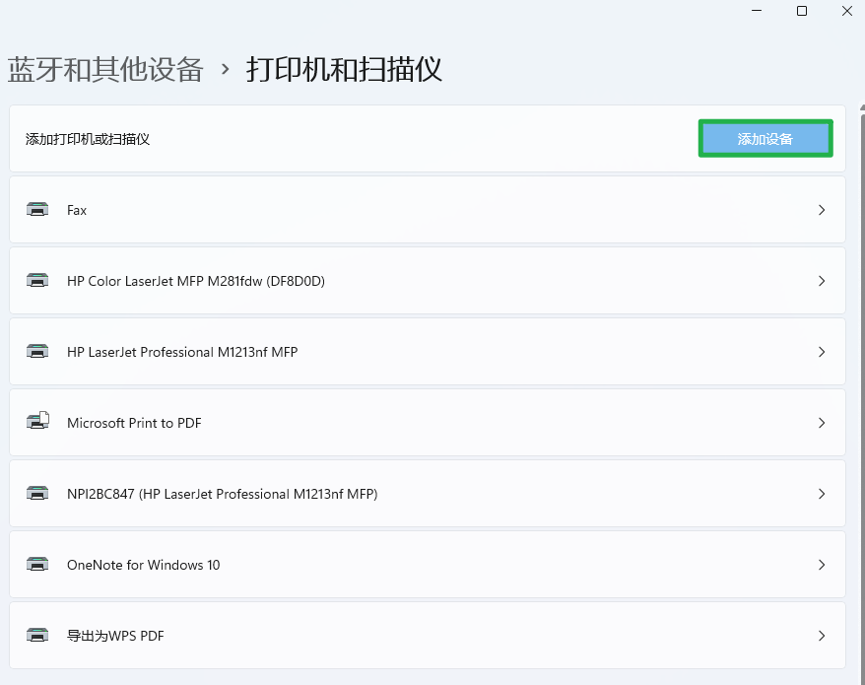The image size is (865, 685).
Task: Expand the 导出为WPS PDF chevron
Action: point(822,636)
